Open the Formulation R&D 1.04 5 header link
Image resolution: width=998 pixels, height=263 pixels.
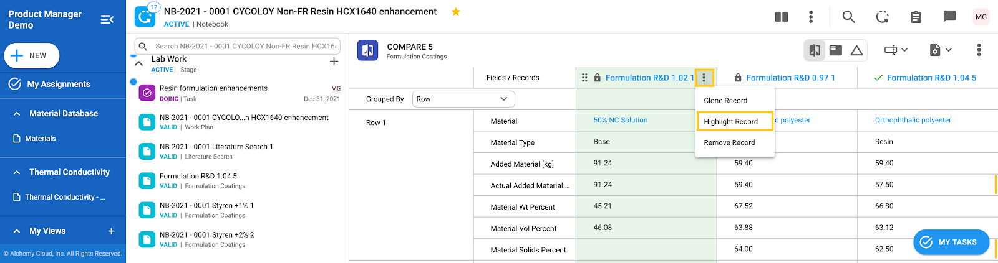pos(932,78)
